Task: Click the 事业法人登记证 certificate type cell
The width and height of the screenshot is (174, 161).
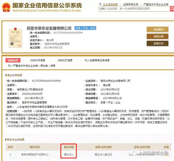Action: pyautogui.click(x=103, y=154)
